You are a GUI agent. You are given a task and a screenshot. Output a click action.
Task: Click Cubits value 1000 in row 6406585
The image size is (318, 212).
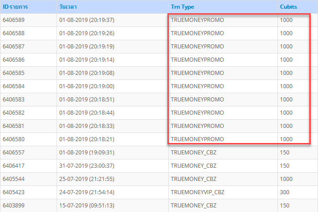287,73
